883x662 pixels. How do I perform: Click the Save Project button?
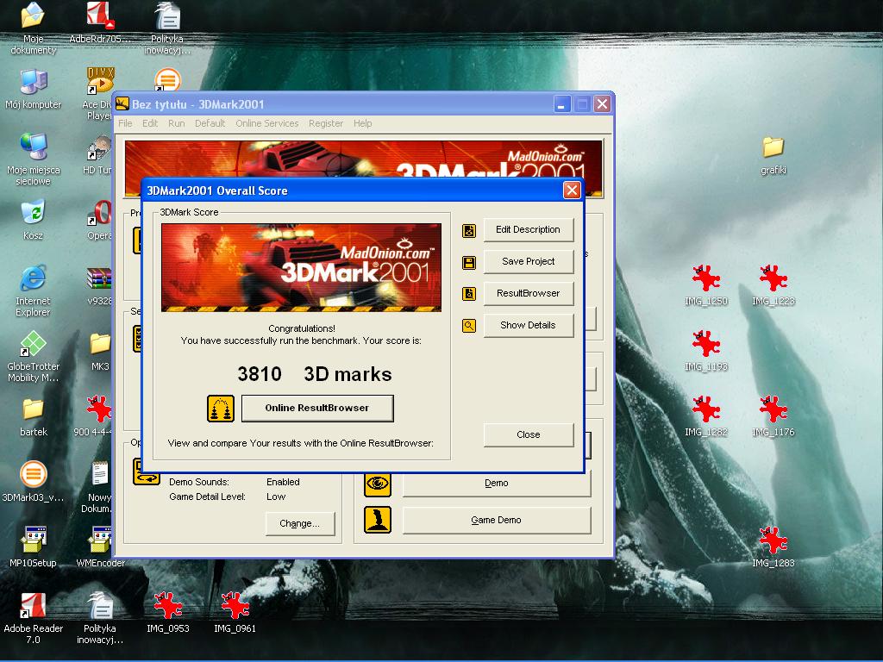pyautogui.click(x=529, y=262)
